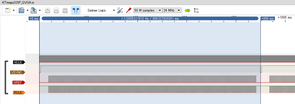Image resolution: width=295 pixels, height=104 pixels.
Task: Open the 50 M samples dropdown
Action: 148,10
